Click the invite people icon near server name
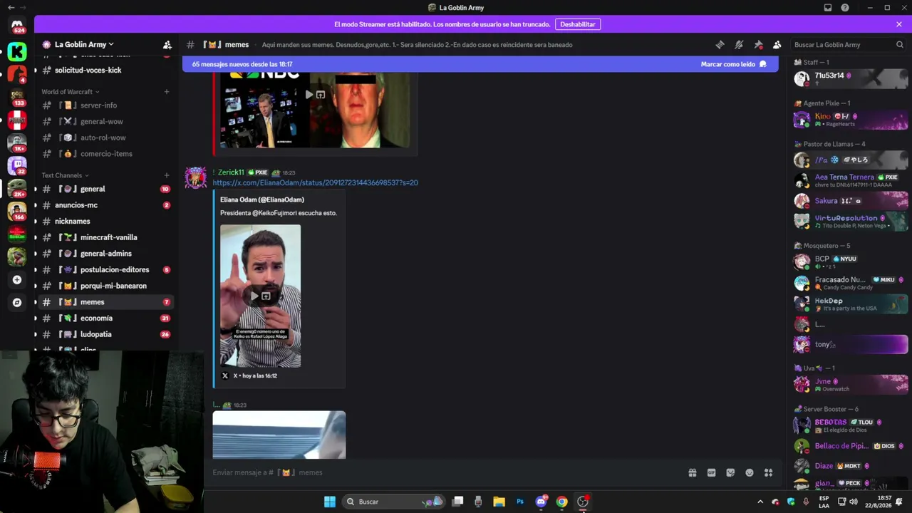 click(167, 44)
